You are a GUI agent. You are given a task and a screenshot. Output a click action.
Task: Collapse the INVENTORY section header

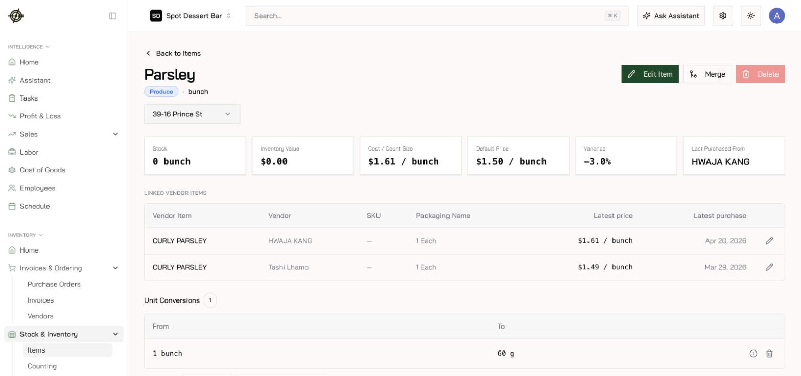26,235
